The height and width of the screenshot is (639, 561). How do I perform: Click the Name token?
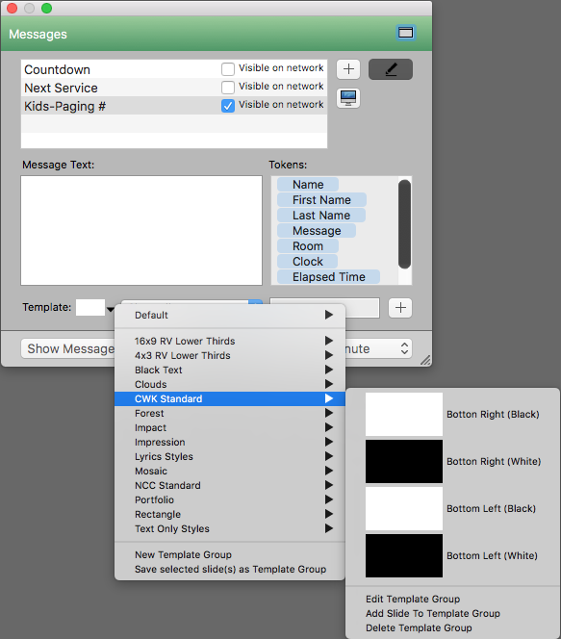(x=308, y=184)
